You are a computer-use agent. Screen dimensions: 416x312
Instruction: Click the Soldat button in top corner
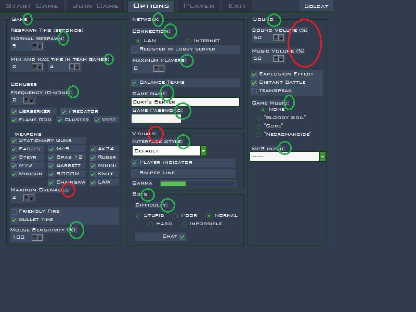316,6
